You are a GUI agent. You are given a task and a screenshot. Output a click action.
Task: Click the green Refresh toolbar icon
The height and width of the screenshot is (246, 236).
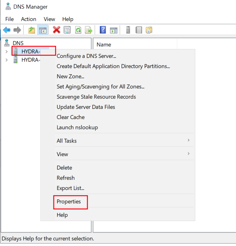pos(78,30)
